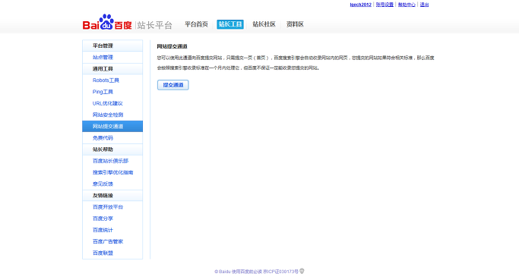Open 网站安全检测 sidebar item
The height and width of the screenshot is (280, 519).
tap(108, 115)
